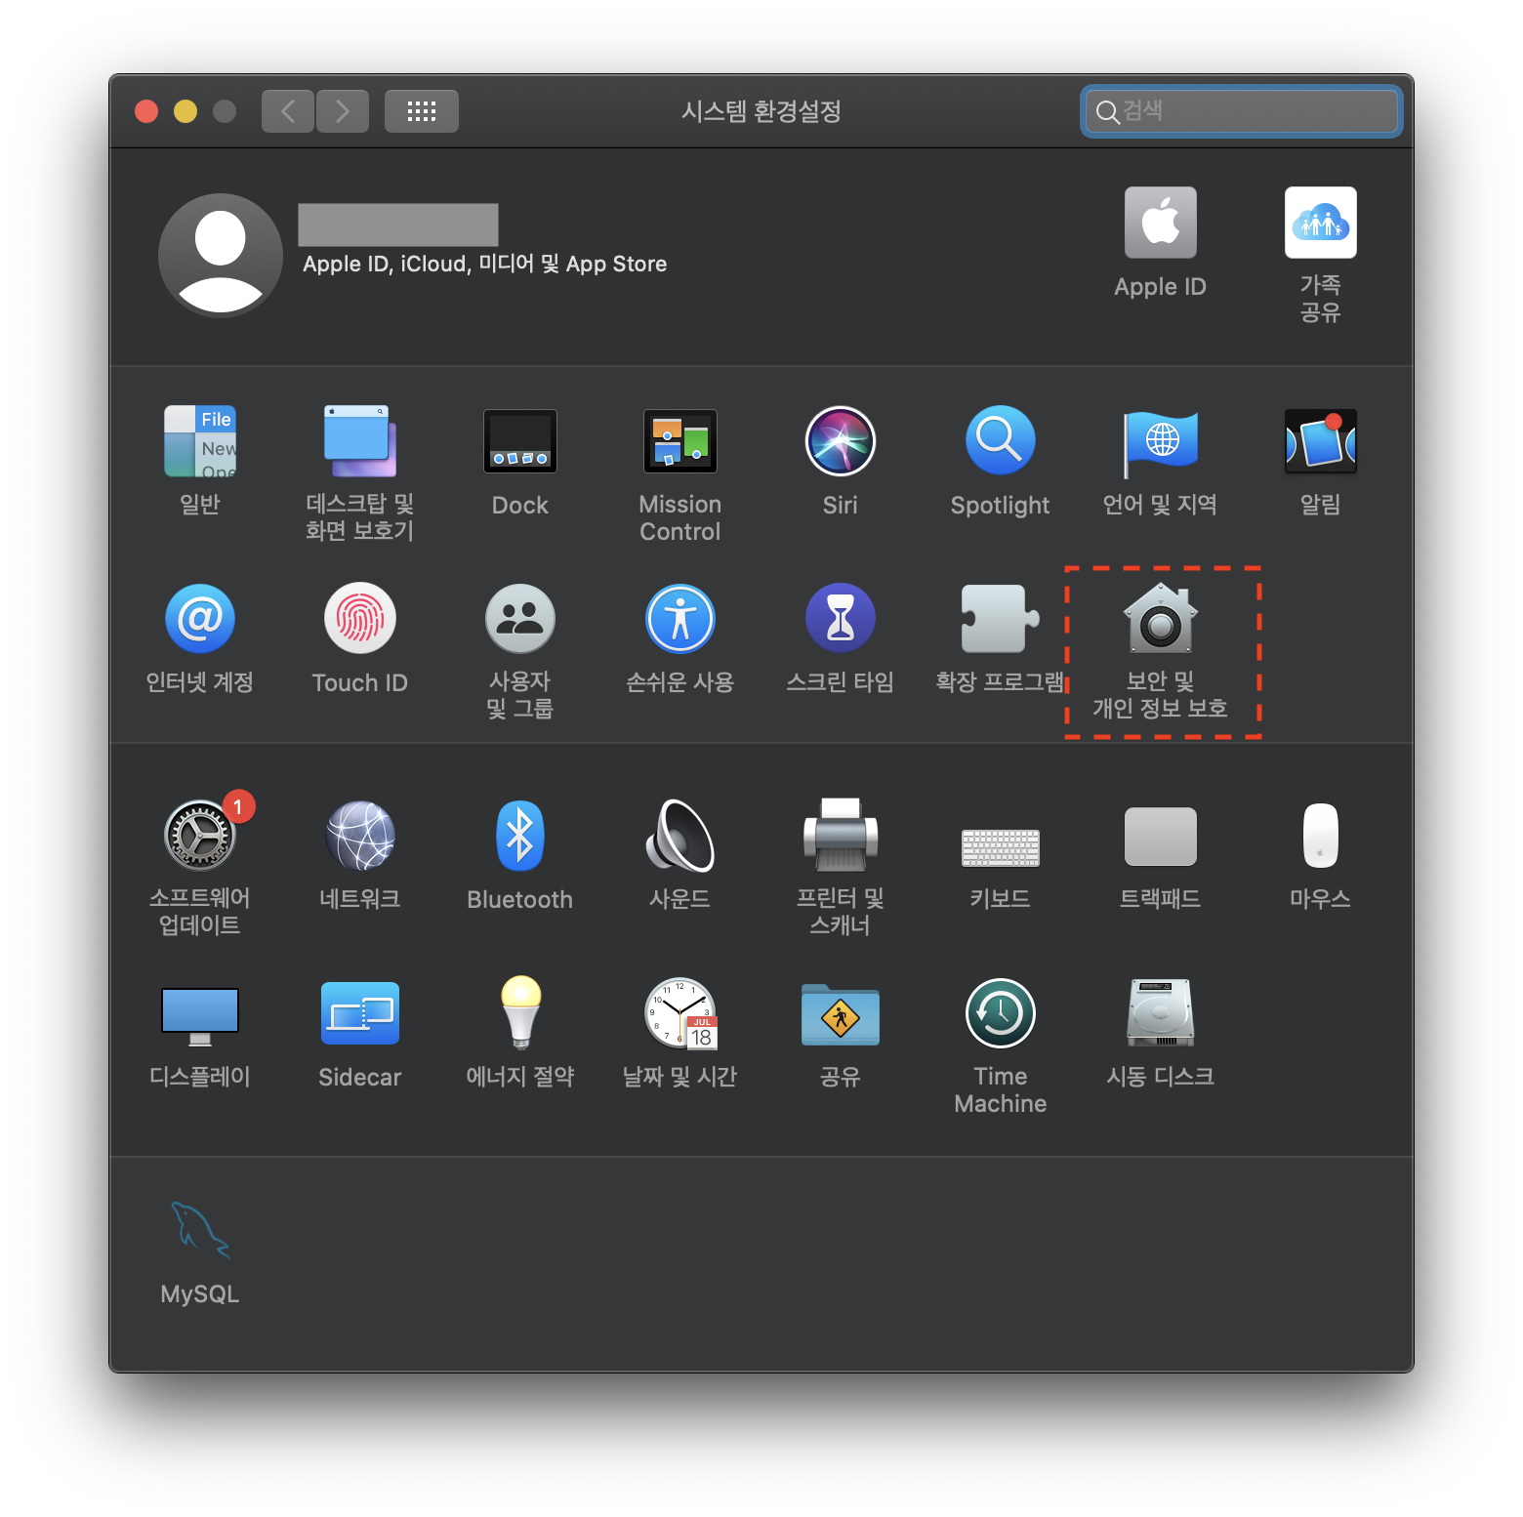Open 알림 (Notifications) preferences
The image size is (1523, 1517).
pyautogui.click(x=1321, y=441)
